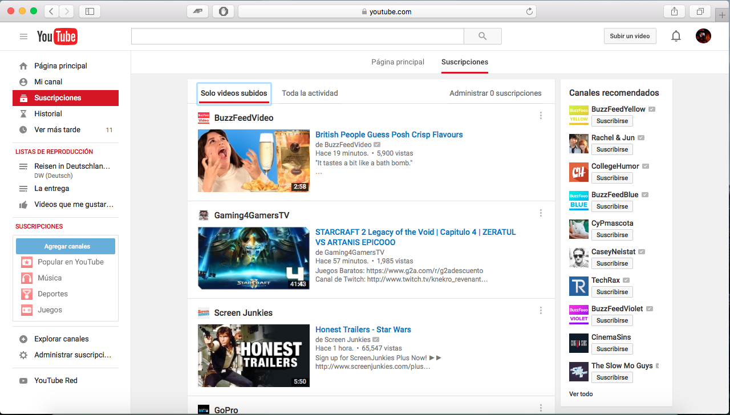Go back with Safari back arrow
The width and height of the screenshot is (730, 415).
tap(51, 11)
